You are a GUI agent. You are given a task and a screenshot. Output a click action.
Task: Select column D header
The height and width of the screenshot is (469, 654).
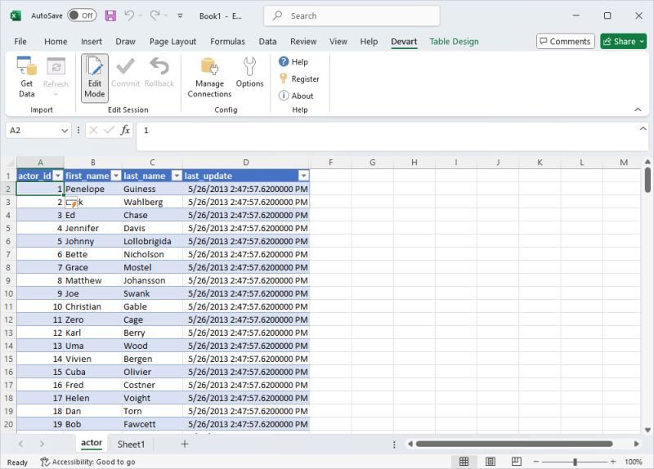246,162
